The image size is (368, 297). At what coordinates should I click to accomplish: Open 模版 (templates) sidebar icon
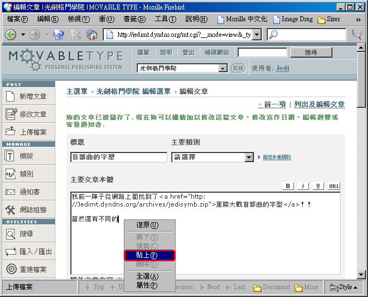[x=9, y=156]
